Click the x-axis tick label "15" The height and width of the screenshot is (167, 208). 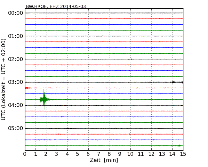click(183, 154)
